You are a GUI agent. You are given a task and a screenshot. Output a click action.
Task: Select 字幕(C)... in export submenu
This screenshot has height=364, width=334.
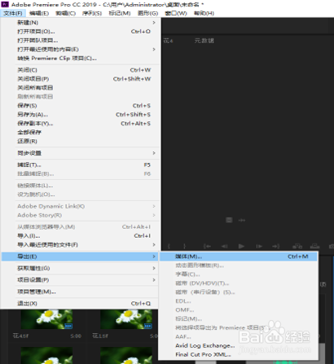click(x=238, y=274)
